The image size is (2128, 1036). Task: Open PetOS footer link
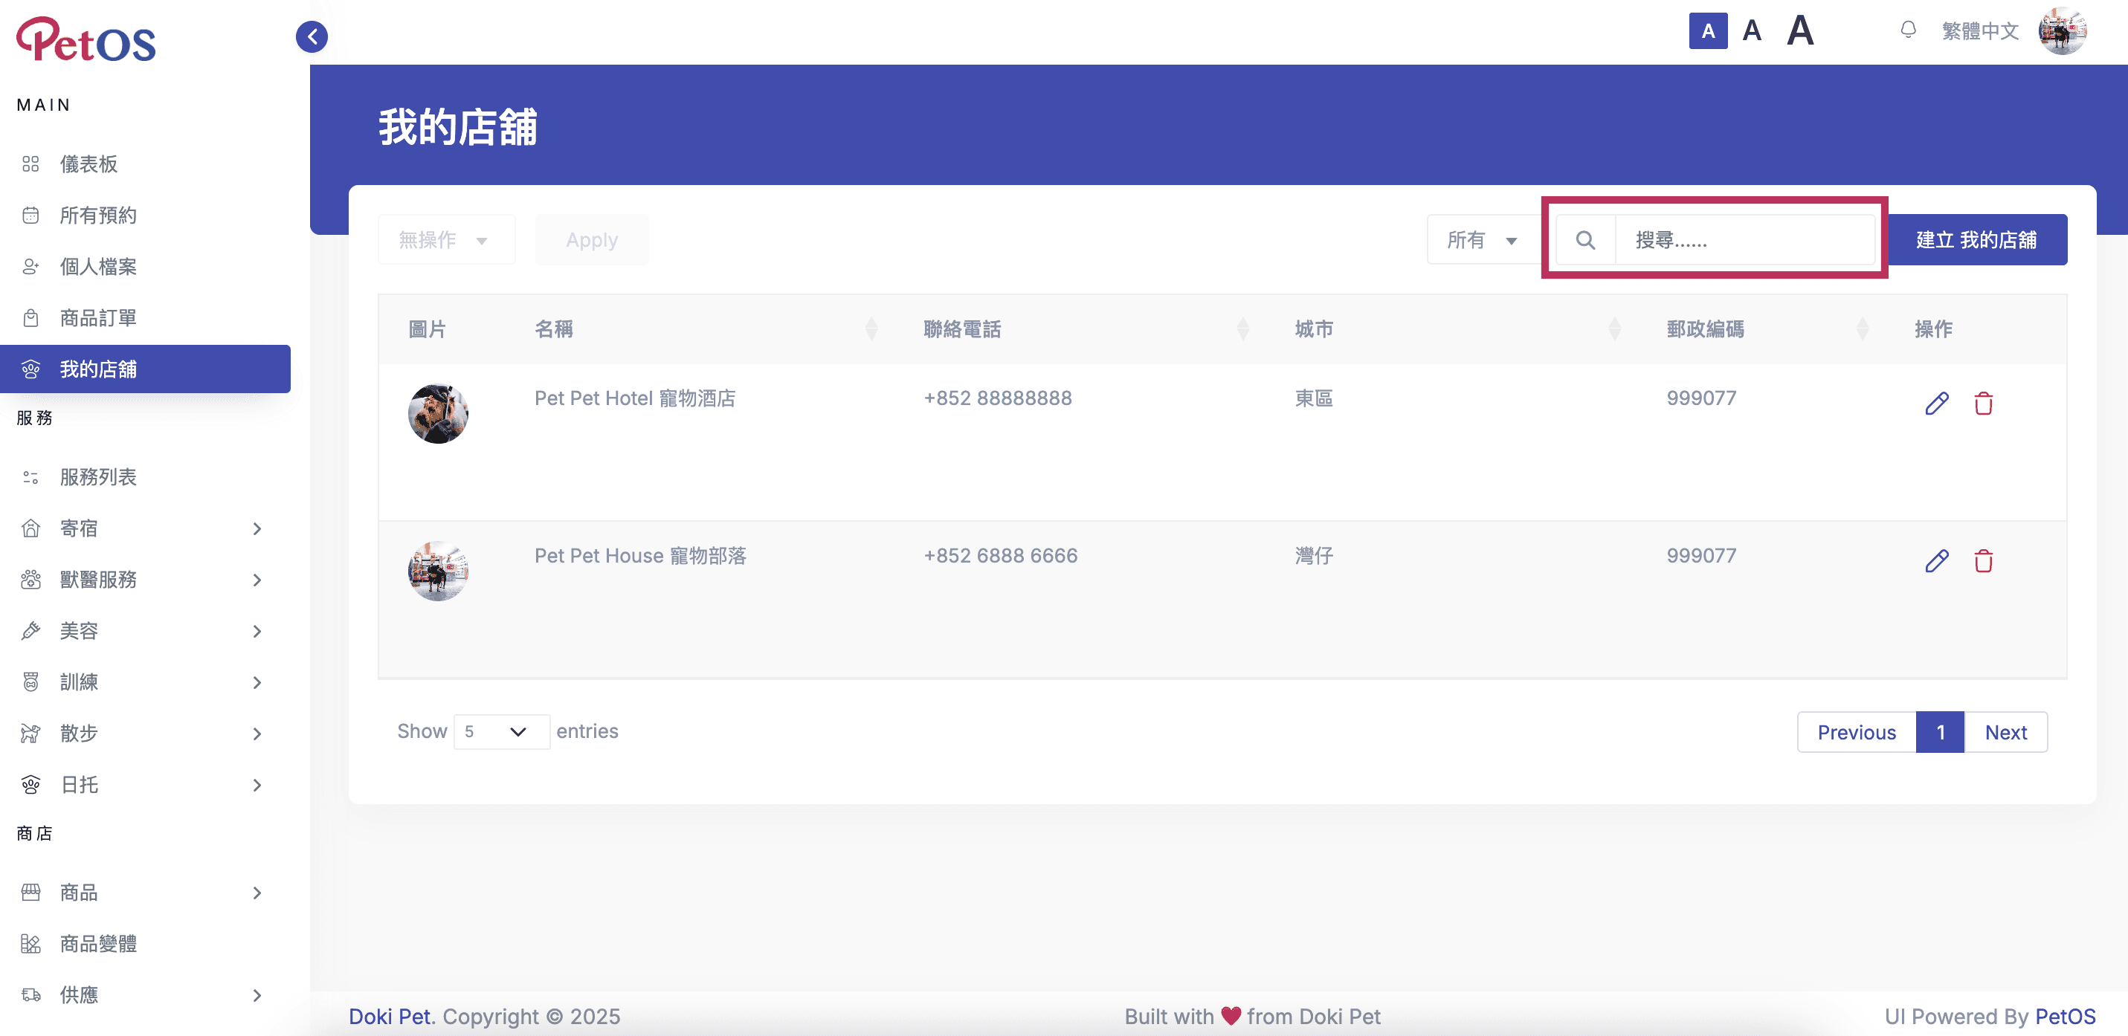(2066, 1016)
